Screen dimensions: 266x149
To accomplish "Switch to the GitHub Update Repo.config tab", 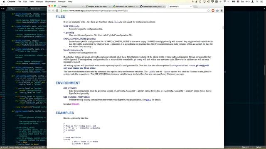I will pyautogui.click(x=152, y=7).
